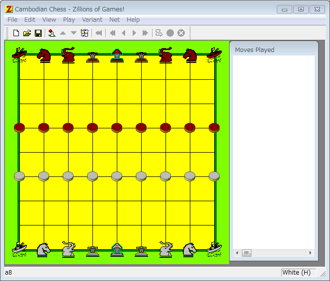The height and width of the screenshot is (281, 330).
Task: Click the Switch Sides player icon
Action: (52, 33)
